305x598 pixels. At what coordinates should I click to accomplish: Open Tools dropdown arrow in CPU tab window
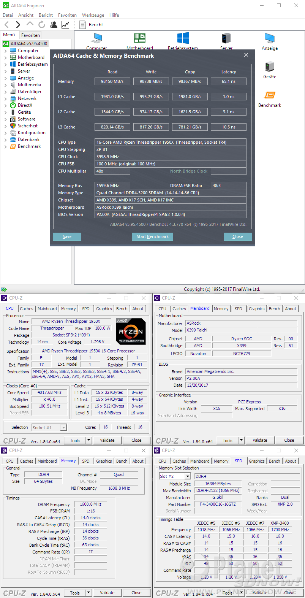click(88, 440)
